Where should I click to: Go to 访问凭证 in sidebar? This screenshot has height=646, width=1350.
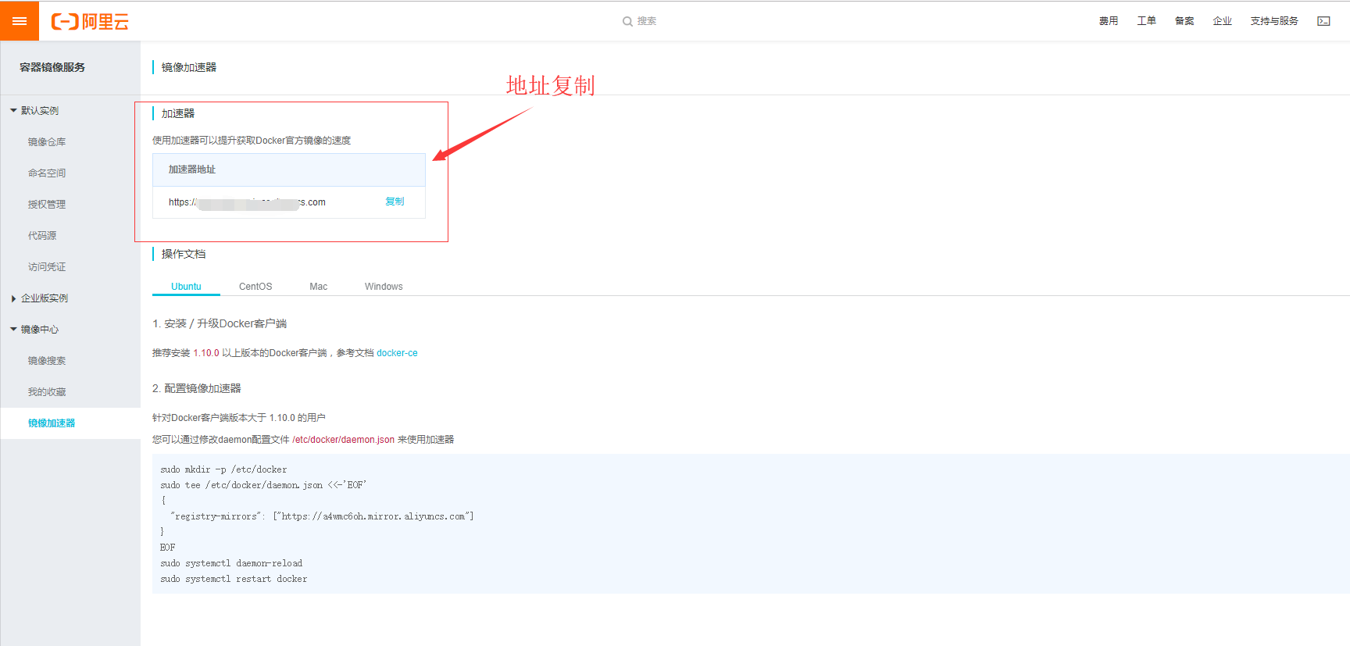click(x=47, y=267)
